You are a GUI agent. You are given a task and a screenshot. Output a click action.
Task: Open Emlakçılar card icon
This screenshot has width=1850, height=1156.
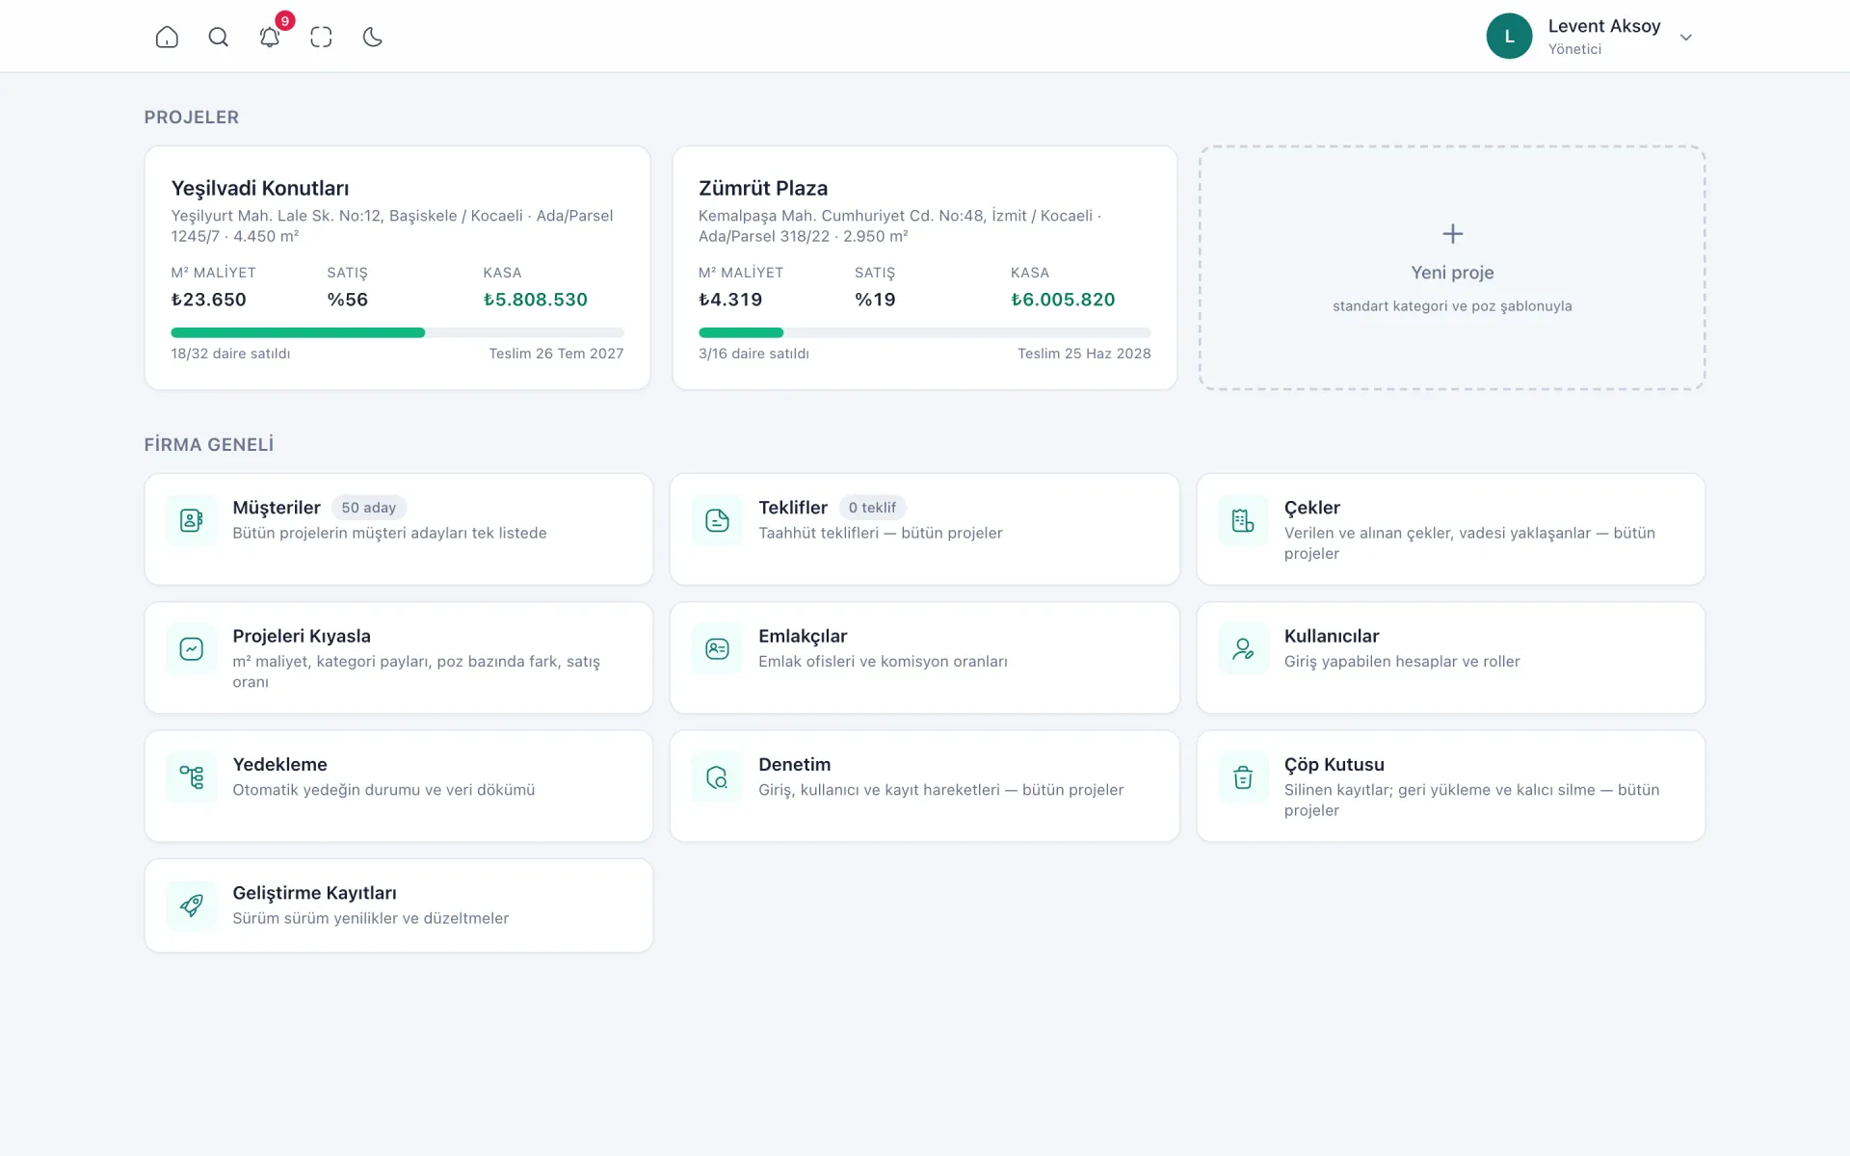[x=717, y=648]
